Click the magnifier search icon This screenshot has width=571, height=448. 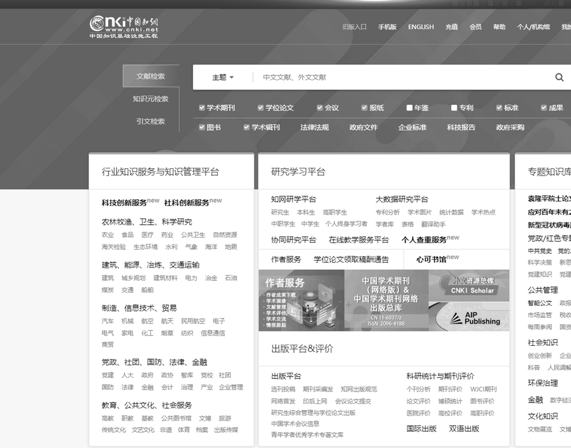[x=560, y=77]
